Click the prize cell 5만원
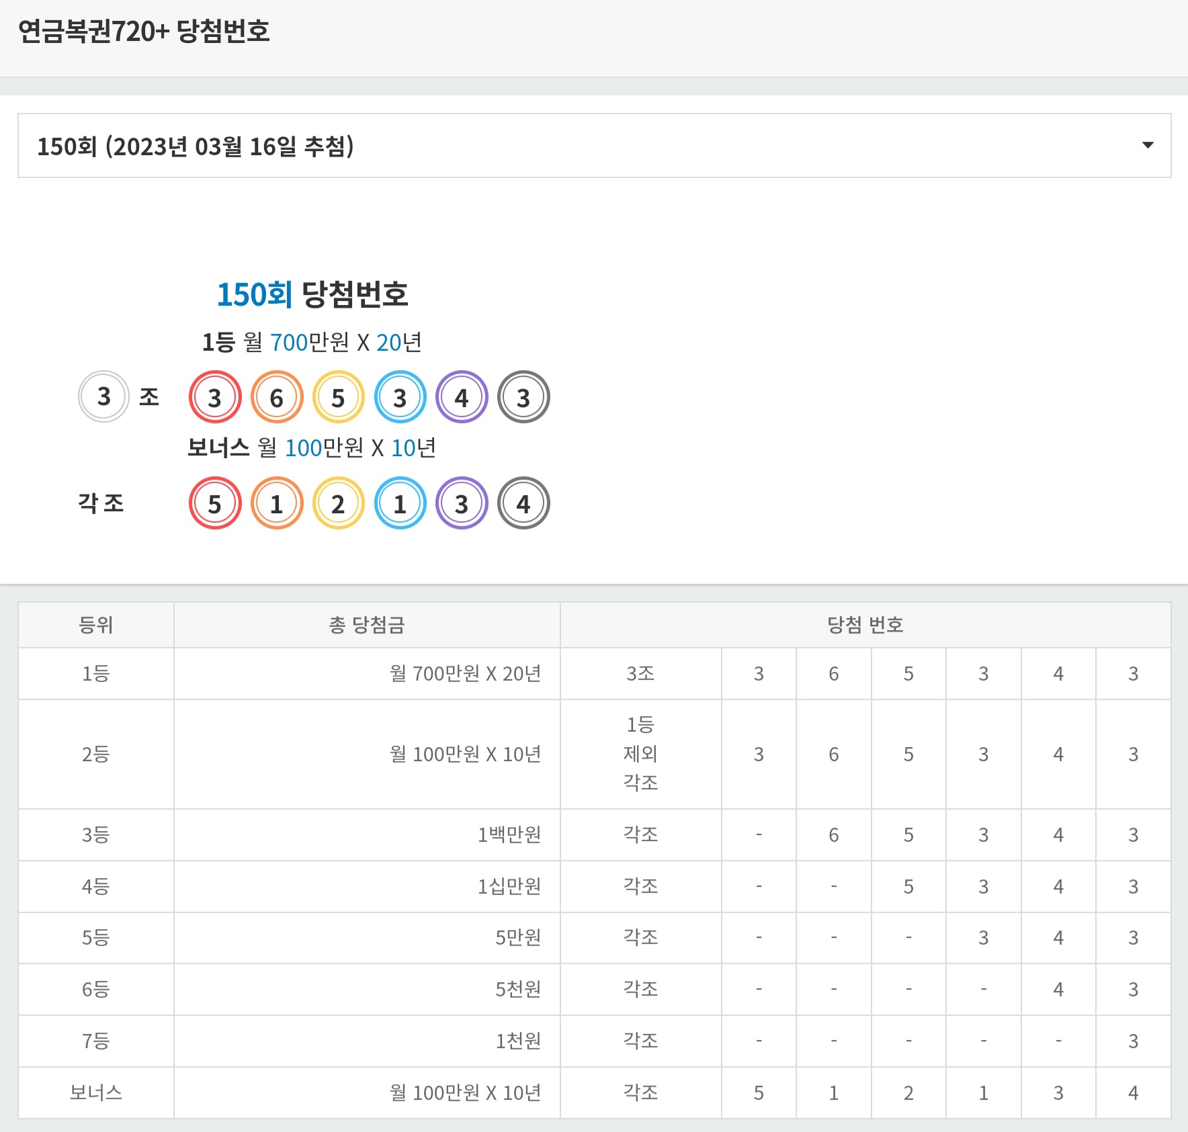The height and width of the screenshot is (1132, 1188). pos(367,938)
